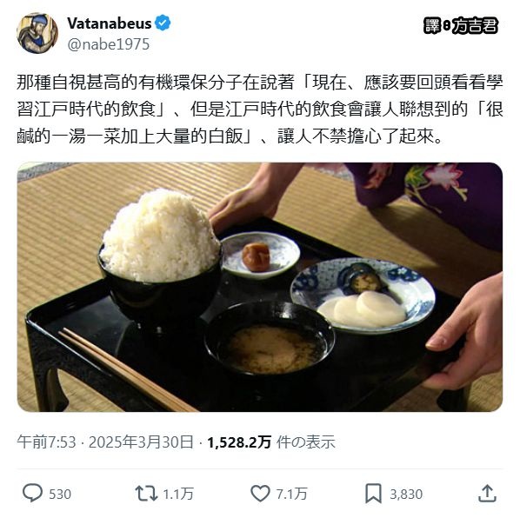Click the 件の表示 views label

(306, 442)
